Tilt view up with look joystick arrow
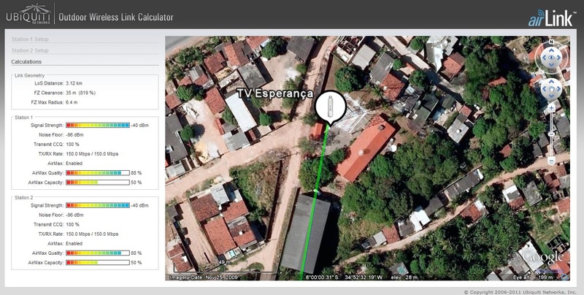Screen dimensions: 584x295 551,50
